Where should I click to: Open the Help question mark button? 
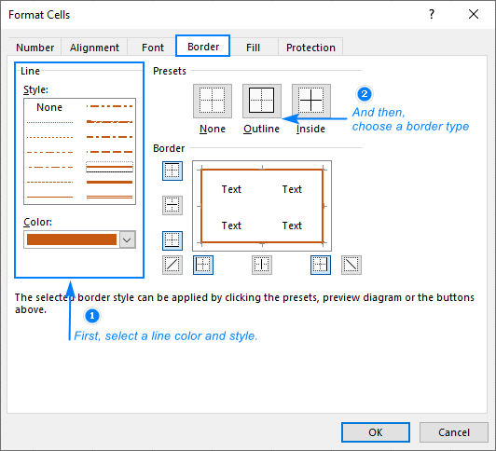pyautogui.click(x=432, y=14)
